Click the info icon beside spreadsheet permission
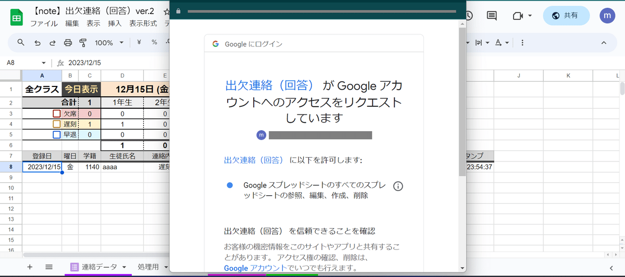The image size is (625, 277). click(398, 186)
